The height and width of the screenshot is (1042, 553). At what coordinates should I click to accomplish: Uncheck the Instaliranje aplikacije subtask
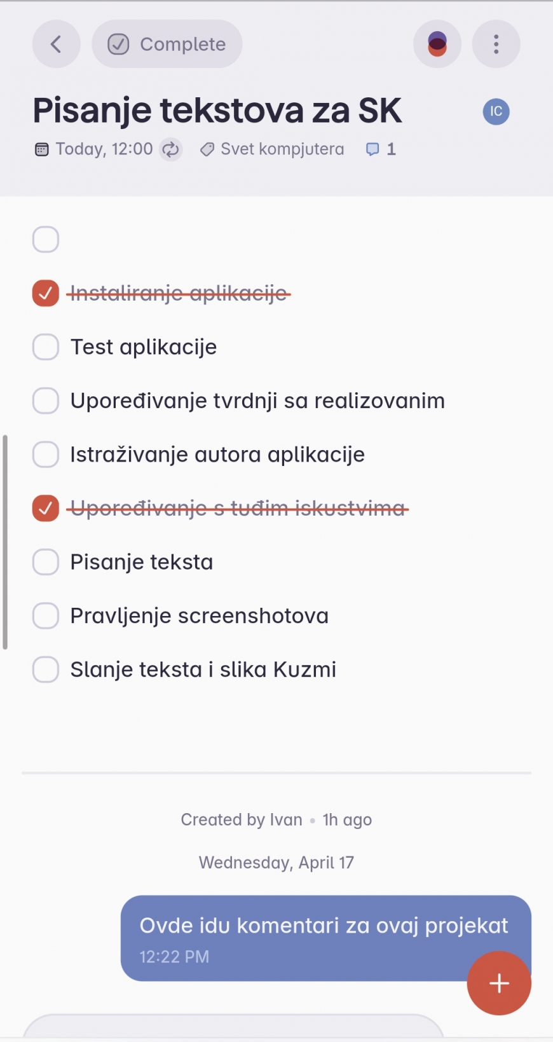pos(46,293)
